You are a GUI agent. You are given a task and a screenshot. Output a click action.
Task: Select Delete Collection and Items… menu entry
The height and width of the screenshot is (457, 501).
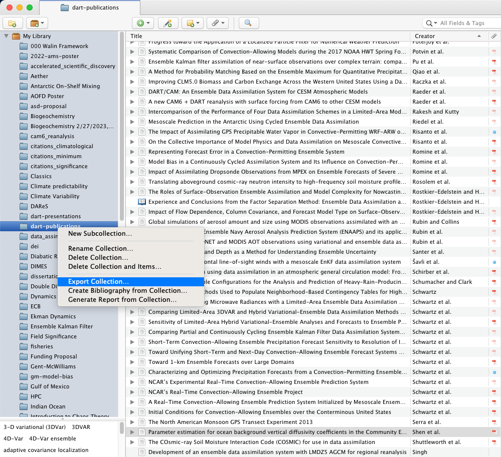tap(115, 266)
